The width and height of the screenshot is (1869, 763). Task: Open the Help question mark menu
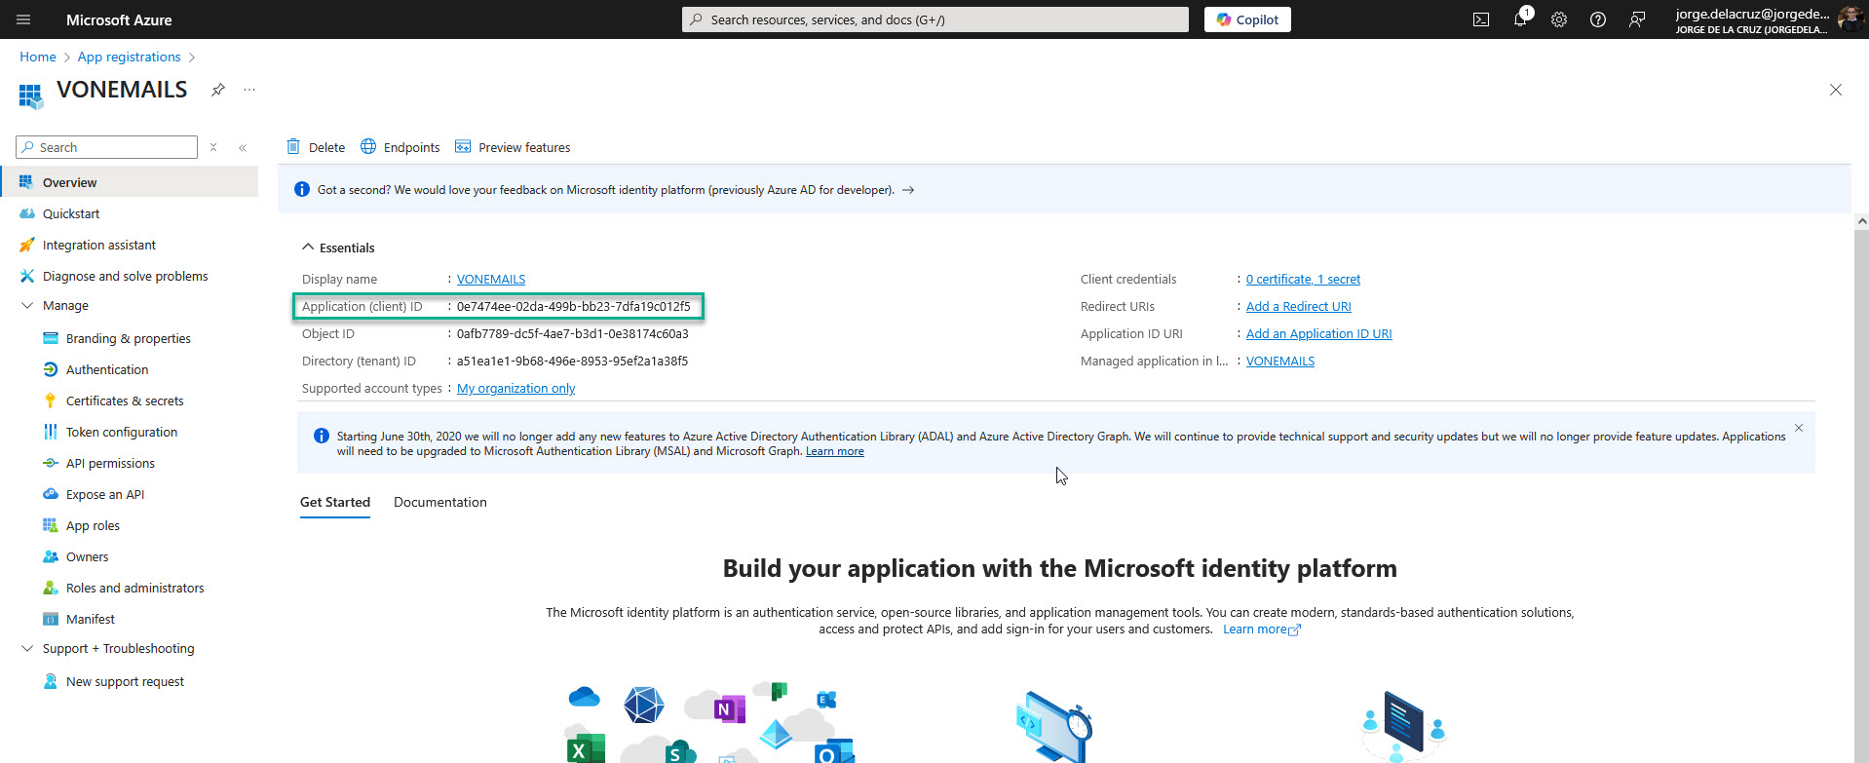(x=1598, y=19)
